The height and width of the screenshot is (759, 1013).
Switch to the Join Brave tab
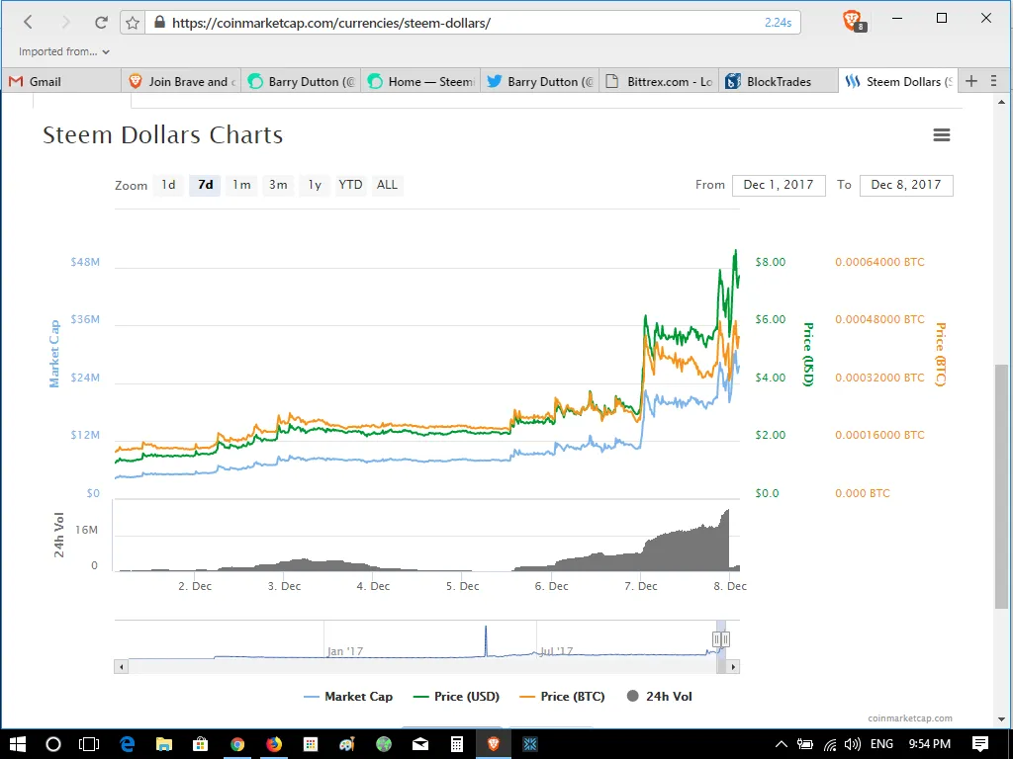click(181, 81)
